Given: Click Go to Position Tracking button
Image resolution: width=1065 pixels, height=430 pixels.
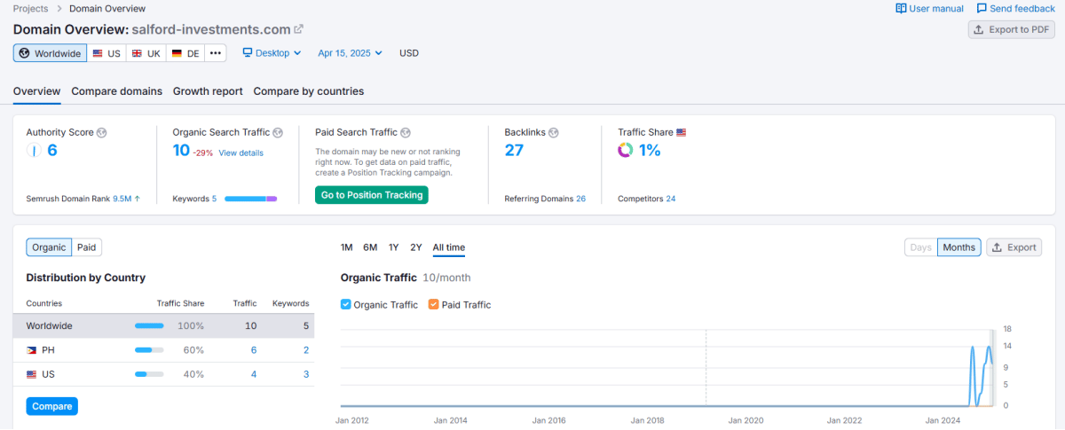Looking at the screenshot, I should (x=372, y=195).
